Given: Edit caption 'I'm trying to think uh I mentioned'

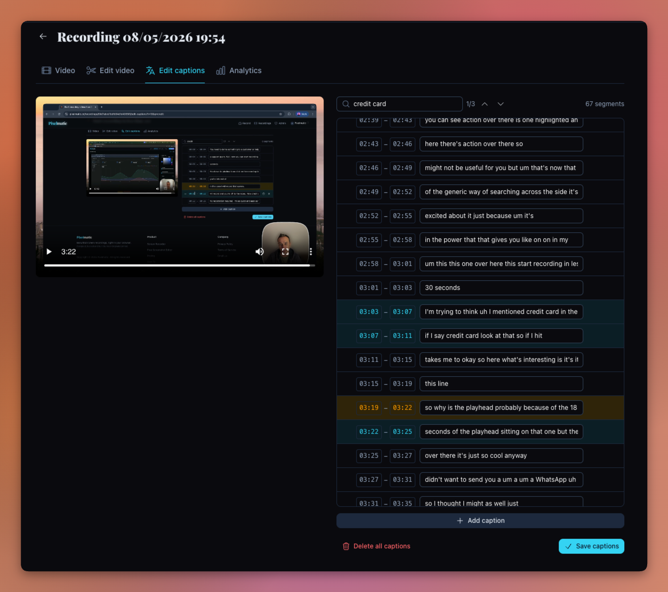Looking at the screenshot, I should (x=501, y=312).
